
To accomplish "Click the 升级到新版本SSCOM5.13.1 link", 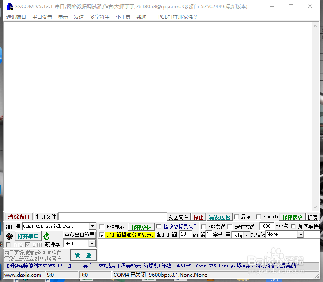I will [38, 266].
